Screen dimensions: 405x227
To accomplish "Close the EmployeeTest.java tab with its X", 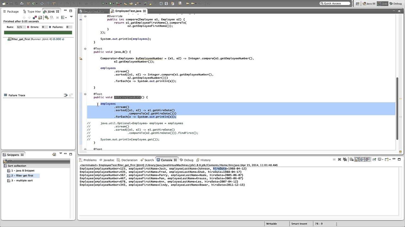I will coord(144,11).
